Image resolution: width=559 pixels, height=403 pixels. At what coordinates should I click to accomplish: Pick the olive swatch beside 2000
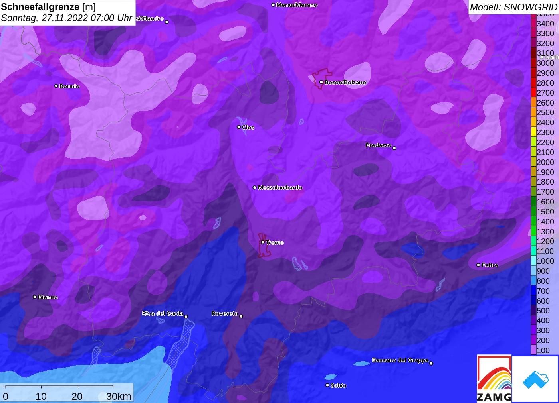(533, 162)
